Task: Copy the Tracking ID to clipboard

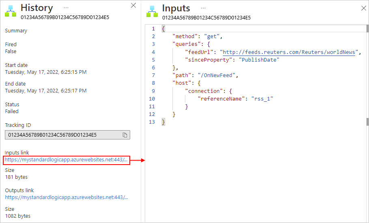Action: pos(125,135)
